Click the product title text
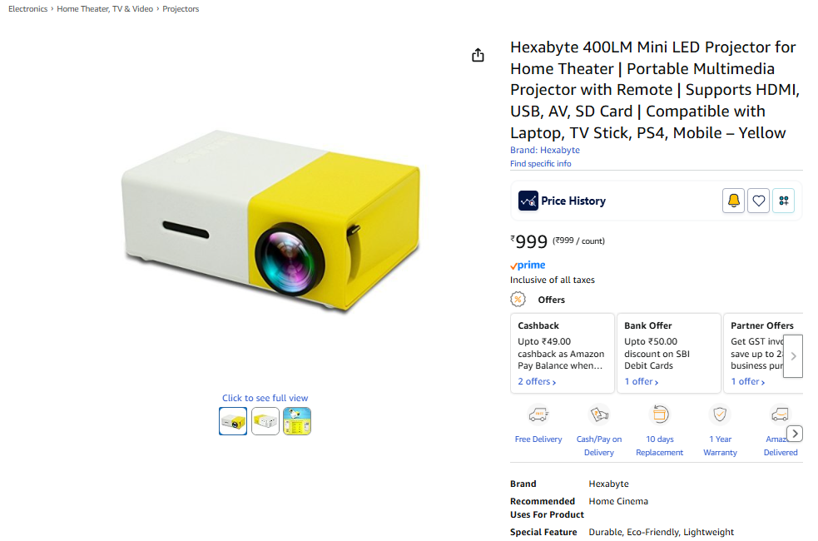This screenshot has height=541, width=818. click(655, 90)
